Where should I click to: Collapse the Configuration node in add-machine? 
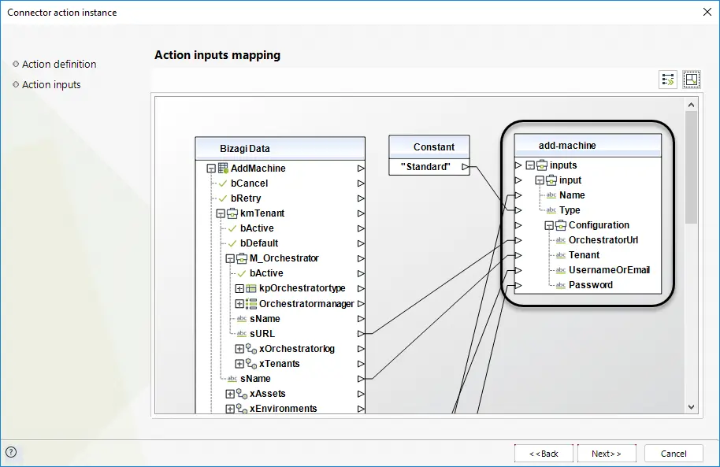[x=549, y=225]
